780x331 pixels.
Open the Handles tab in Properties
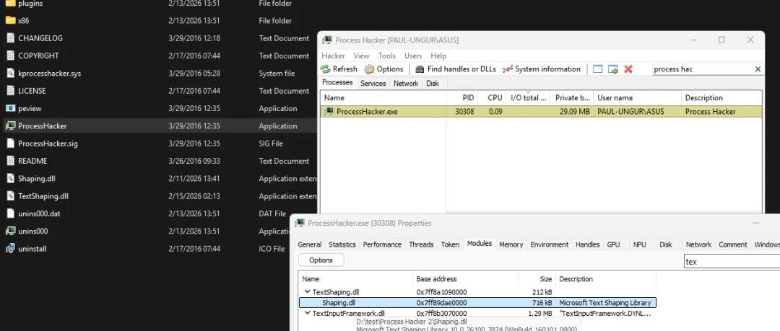coord(587,244)
